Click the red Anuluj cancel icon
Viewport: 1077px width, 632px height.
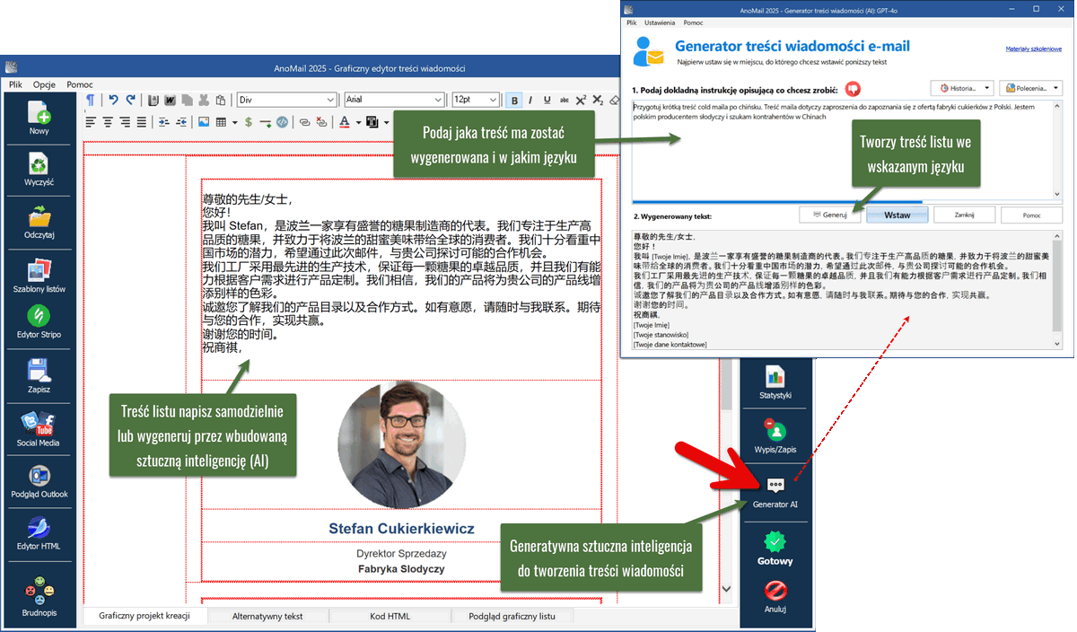775,591
